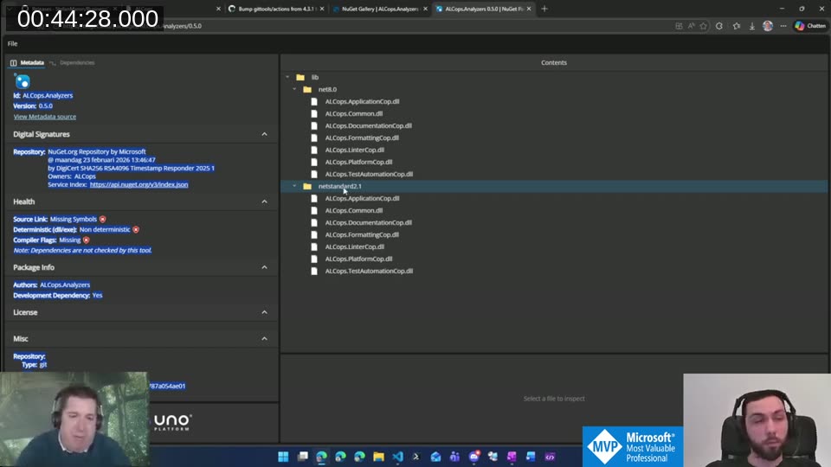831x467 pixels.
Task: Open browser Settings and more menu
Action: click(x=783, y=26)
